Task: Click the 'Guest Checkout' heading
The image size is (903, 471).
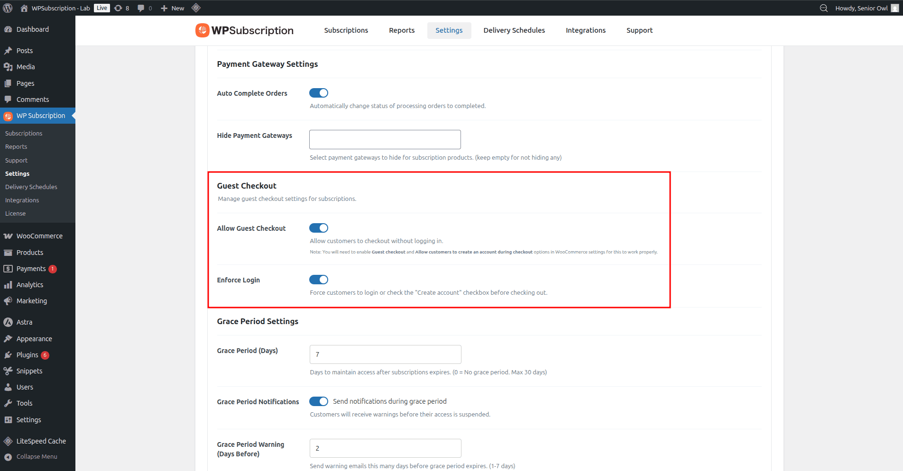Action: point(247,186)
